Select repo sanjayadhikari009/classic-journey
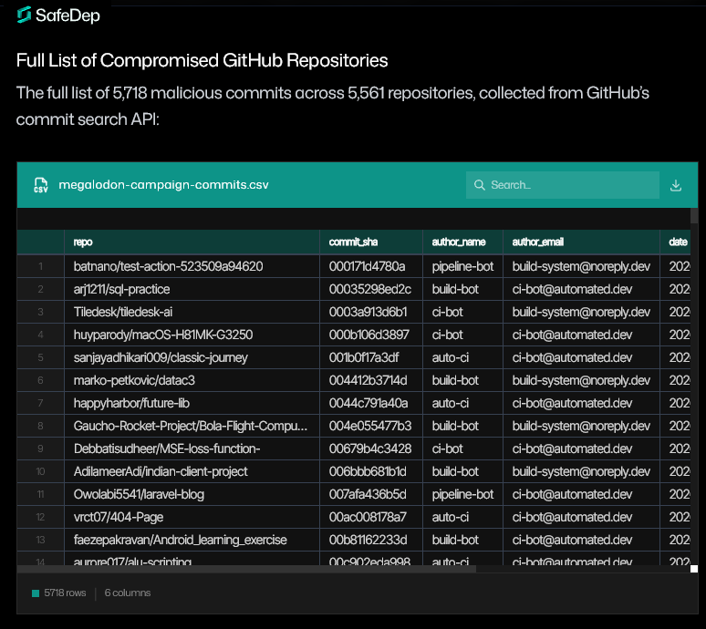 pyautogui.click(x=161, y=357)
